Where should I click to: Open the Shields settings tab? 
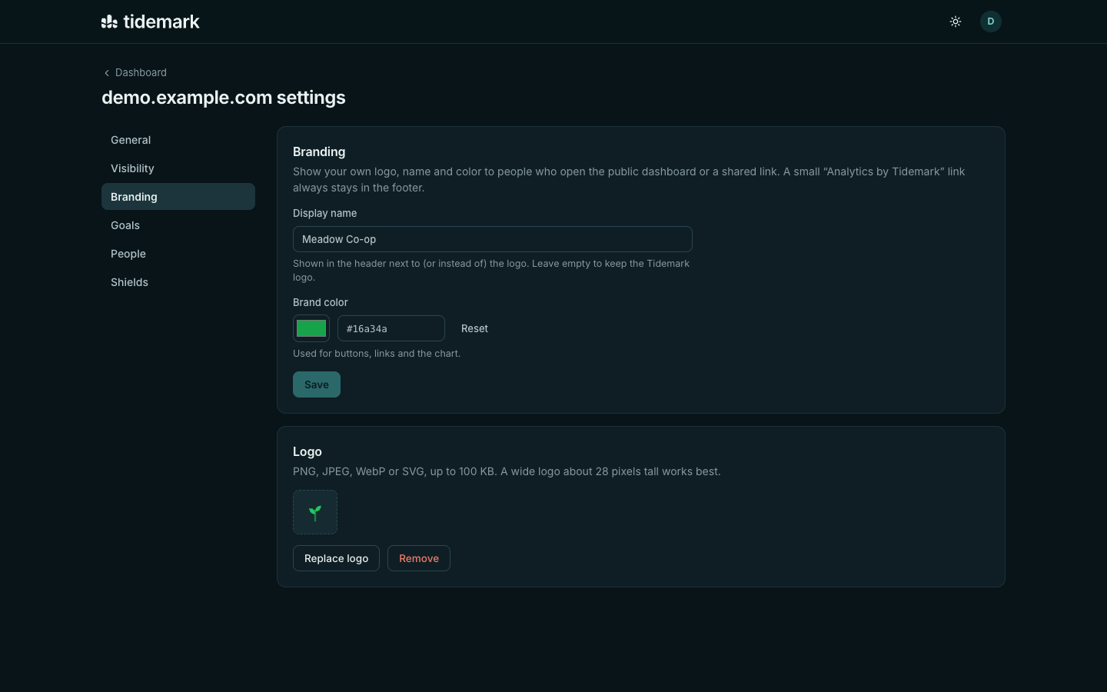pos(178,282)
